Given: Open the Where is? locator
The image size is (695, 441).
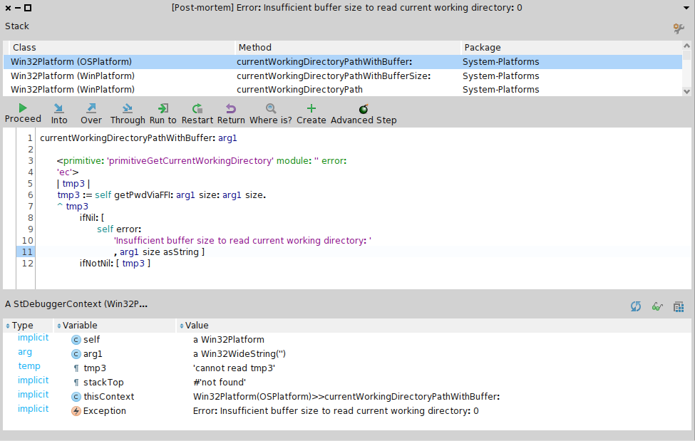Looking at the screenshot, I should (x=270, y=113).
